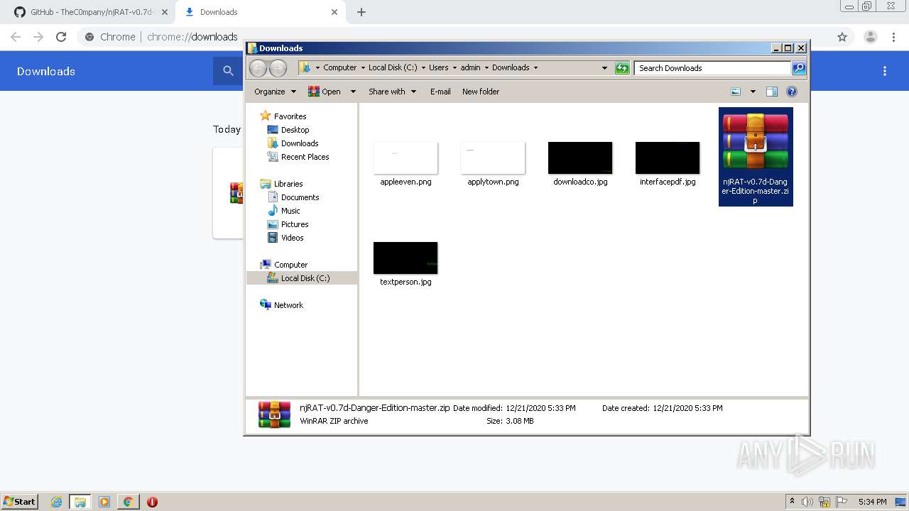Reload the Chrome page
Image resolution: width=909 pixels, height=511 pixels.
pyautogui.click(x=61, y=37)
